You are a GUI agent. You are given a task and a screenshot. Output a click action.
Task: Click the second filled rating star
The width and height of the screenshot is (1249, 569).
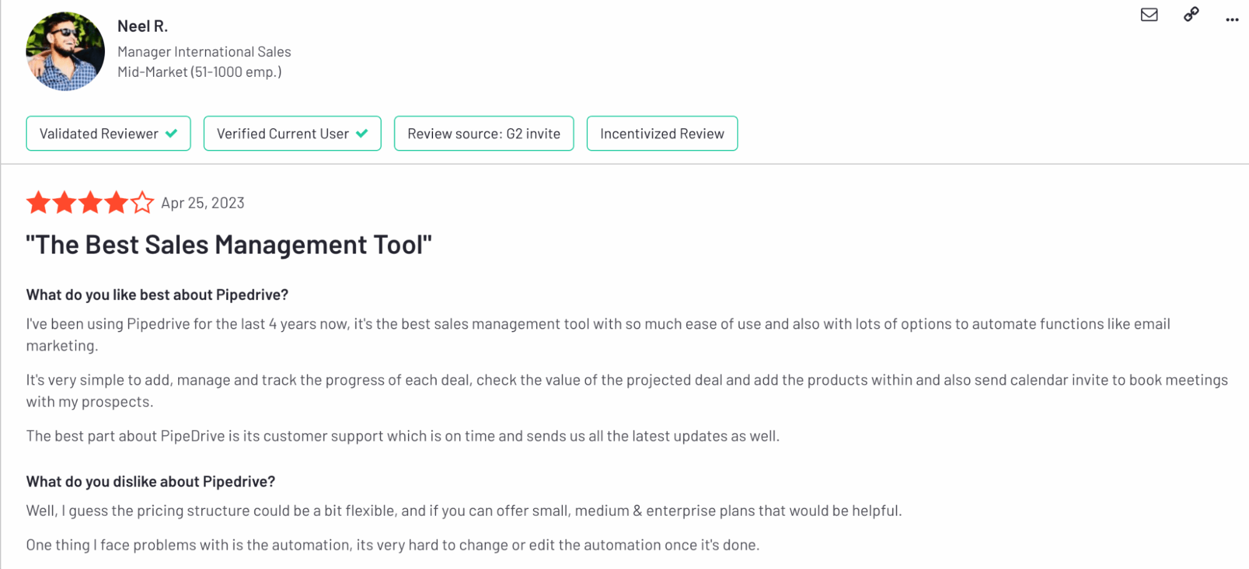point(64,202)
